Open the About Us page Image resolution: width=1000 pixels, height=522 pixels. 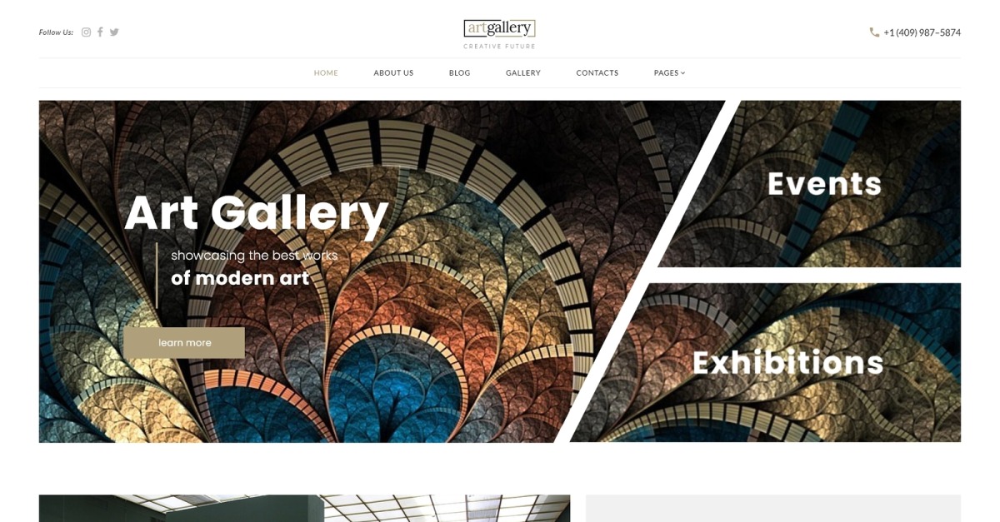[393, 73]
